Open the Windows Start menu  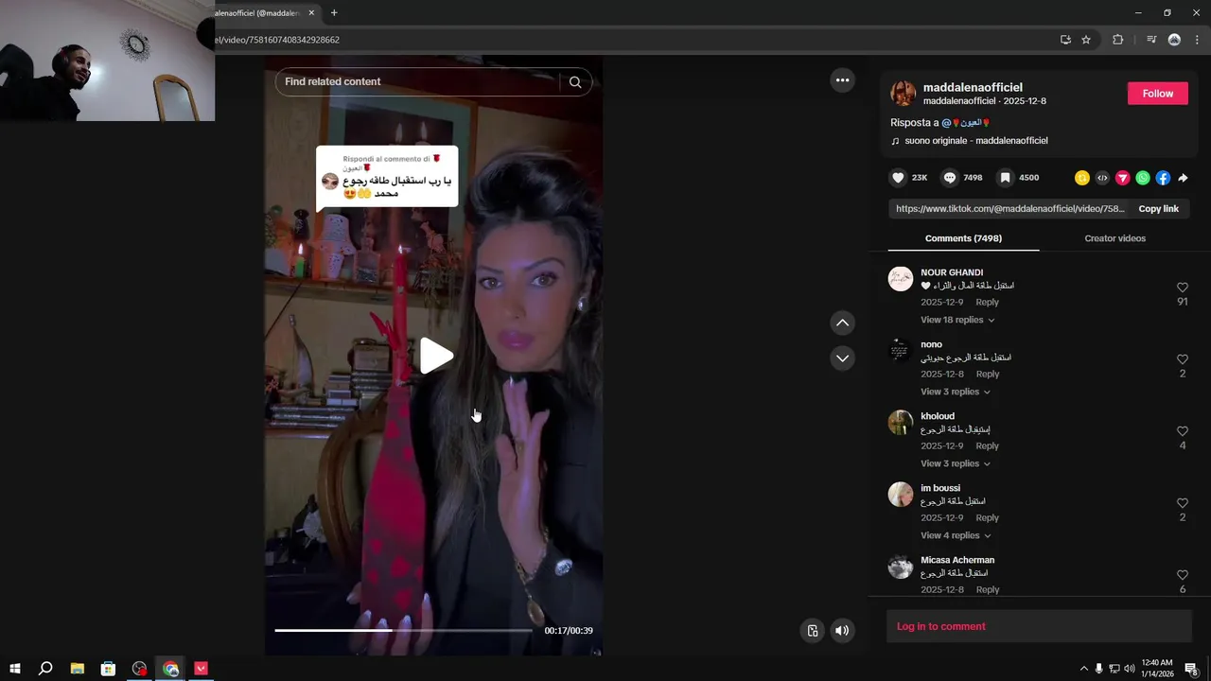tap(15, 669)
